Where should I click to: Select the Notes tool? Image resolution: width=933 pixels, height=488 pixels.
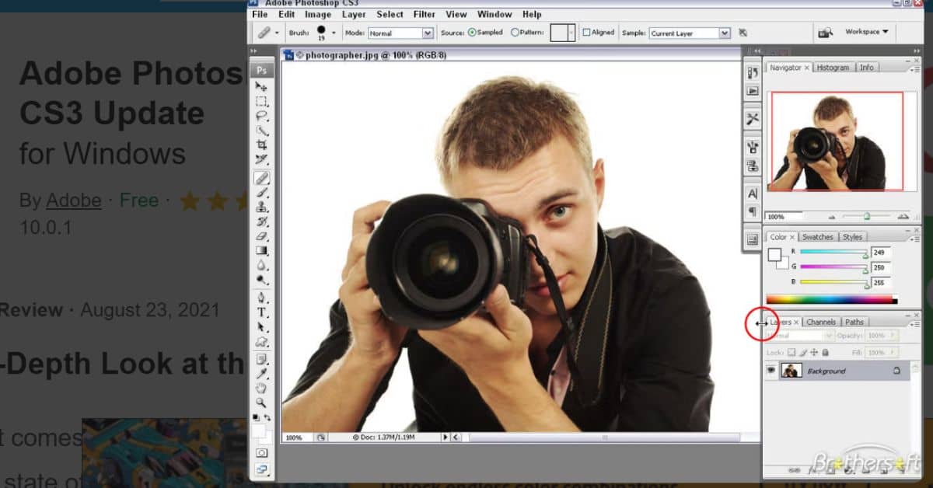tap(262, 359)
